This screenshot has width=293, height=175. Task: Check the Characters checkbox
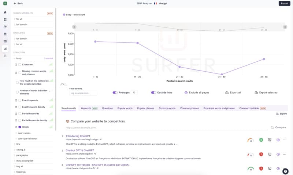20,65
